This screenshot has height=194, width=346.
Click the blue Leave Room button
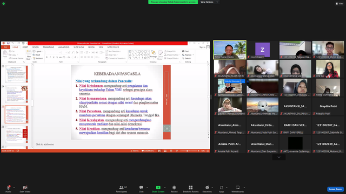click(x=335, y=189)
